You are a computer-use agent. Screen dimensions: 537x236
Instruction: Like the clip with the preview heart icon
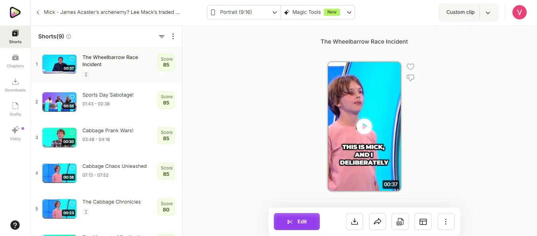tap(410, 67)
